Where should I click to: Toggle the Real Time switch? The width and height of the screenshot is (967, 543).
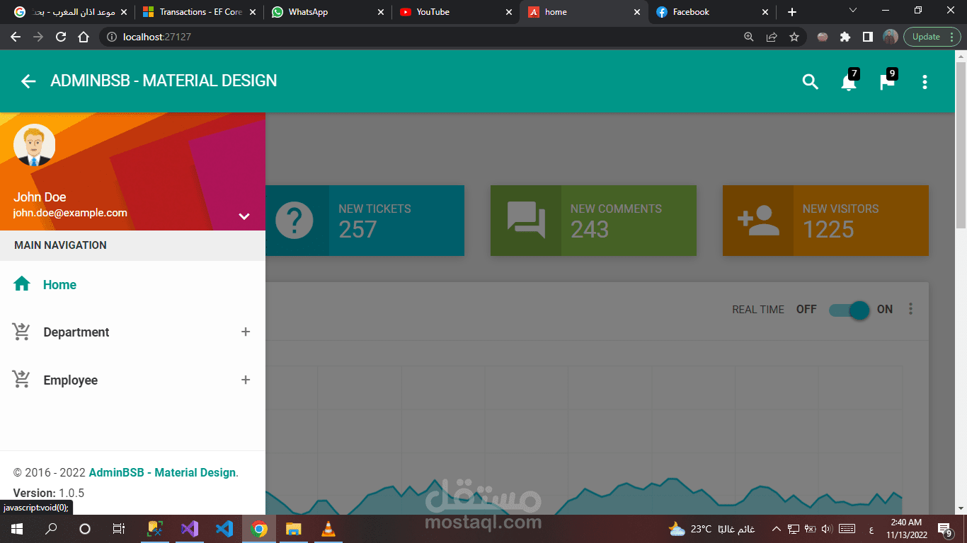pyautogui.click(x=849, y=310)
